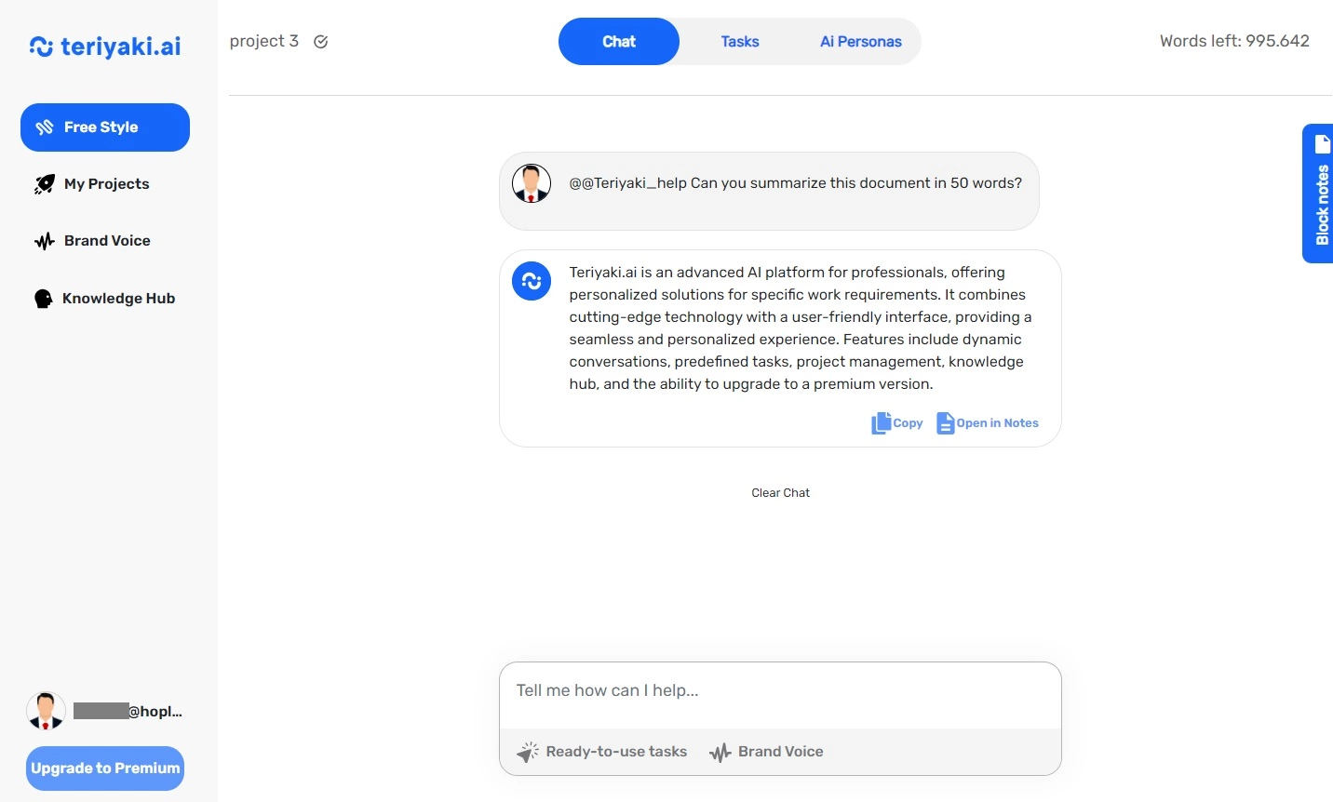Open the response in Notes
The height and width of the screenshot is (802, 1333).
point(988,423)
